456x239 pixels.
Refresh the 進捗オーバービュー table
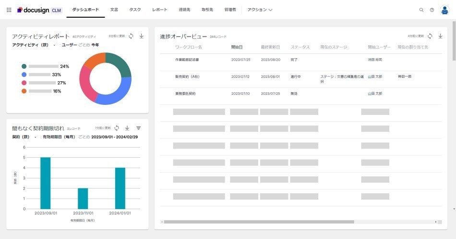[x=430, y=36]
